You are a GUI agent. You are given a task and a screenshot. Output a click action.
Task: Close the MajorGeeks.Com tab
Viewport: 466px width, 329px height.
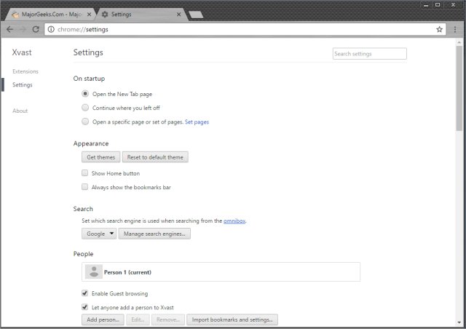[x=90, y=14]
